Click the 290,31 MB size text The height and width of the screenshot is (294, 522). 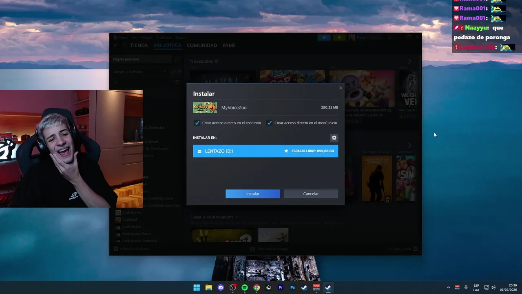coord(330,107)
